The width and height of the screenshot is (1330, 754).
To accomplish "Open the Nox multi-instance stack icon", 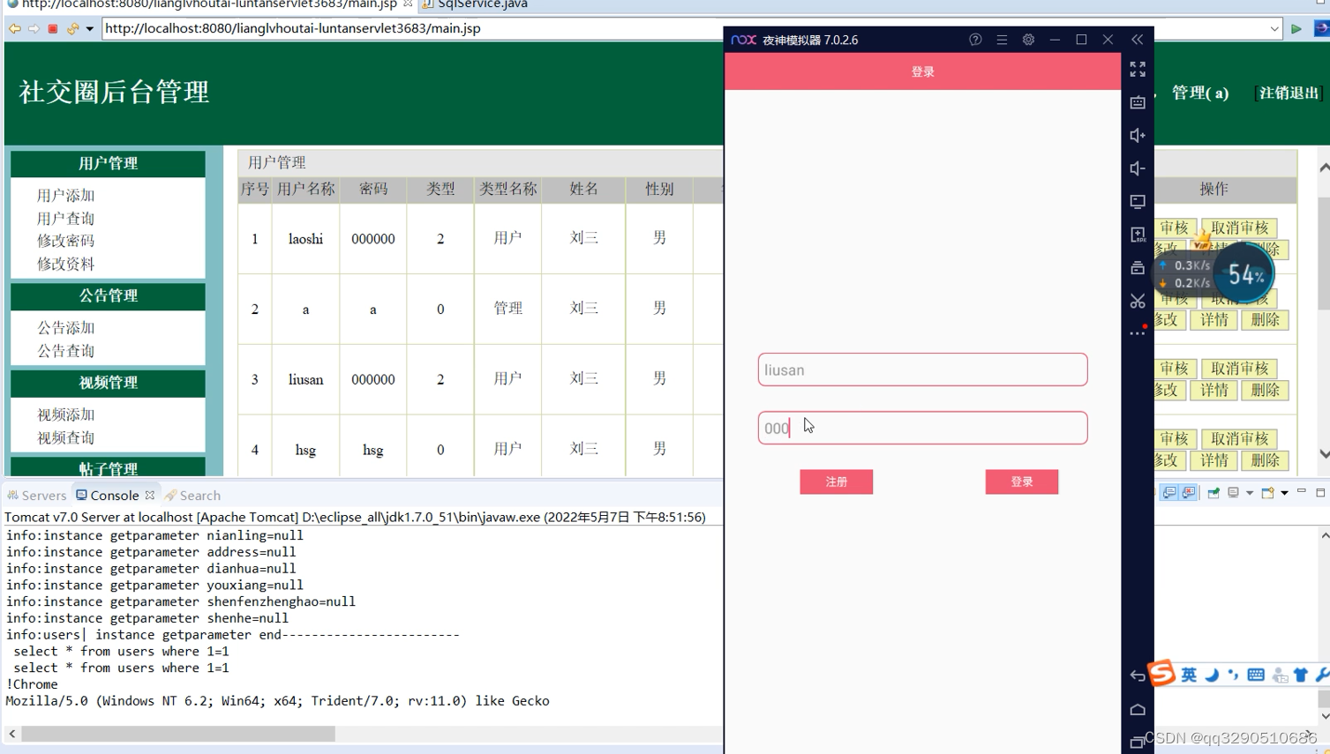I will click(x=1138, y=267).
